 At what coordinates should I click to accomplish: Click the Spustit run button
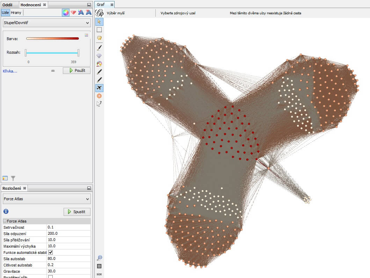[77, 212]
